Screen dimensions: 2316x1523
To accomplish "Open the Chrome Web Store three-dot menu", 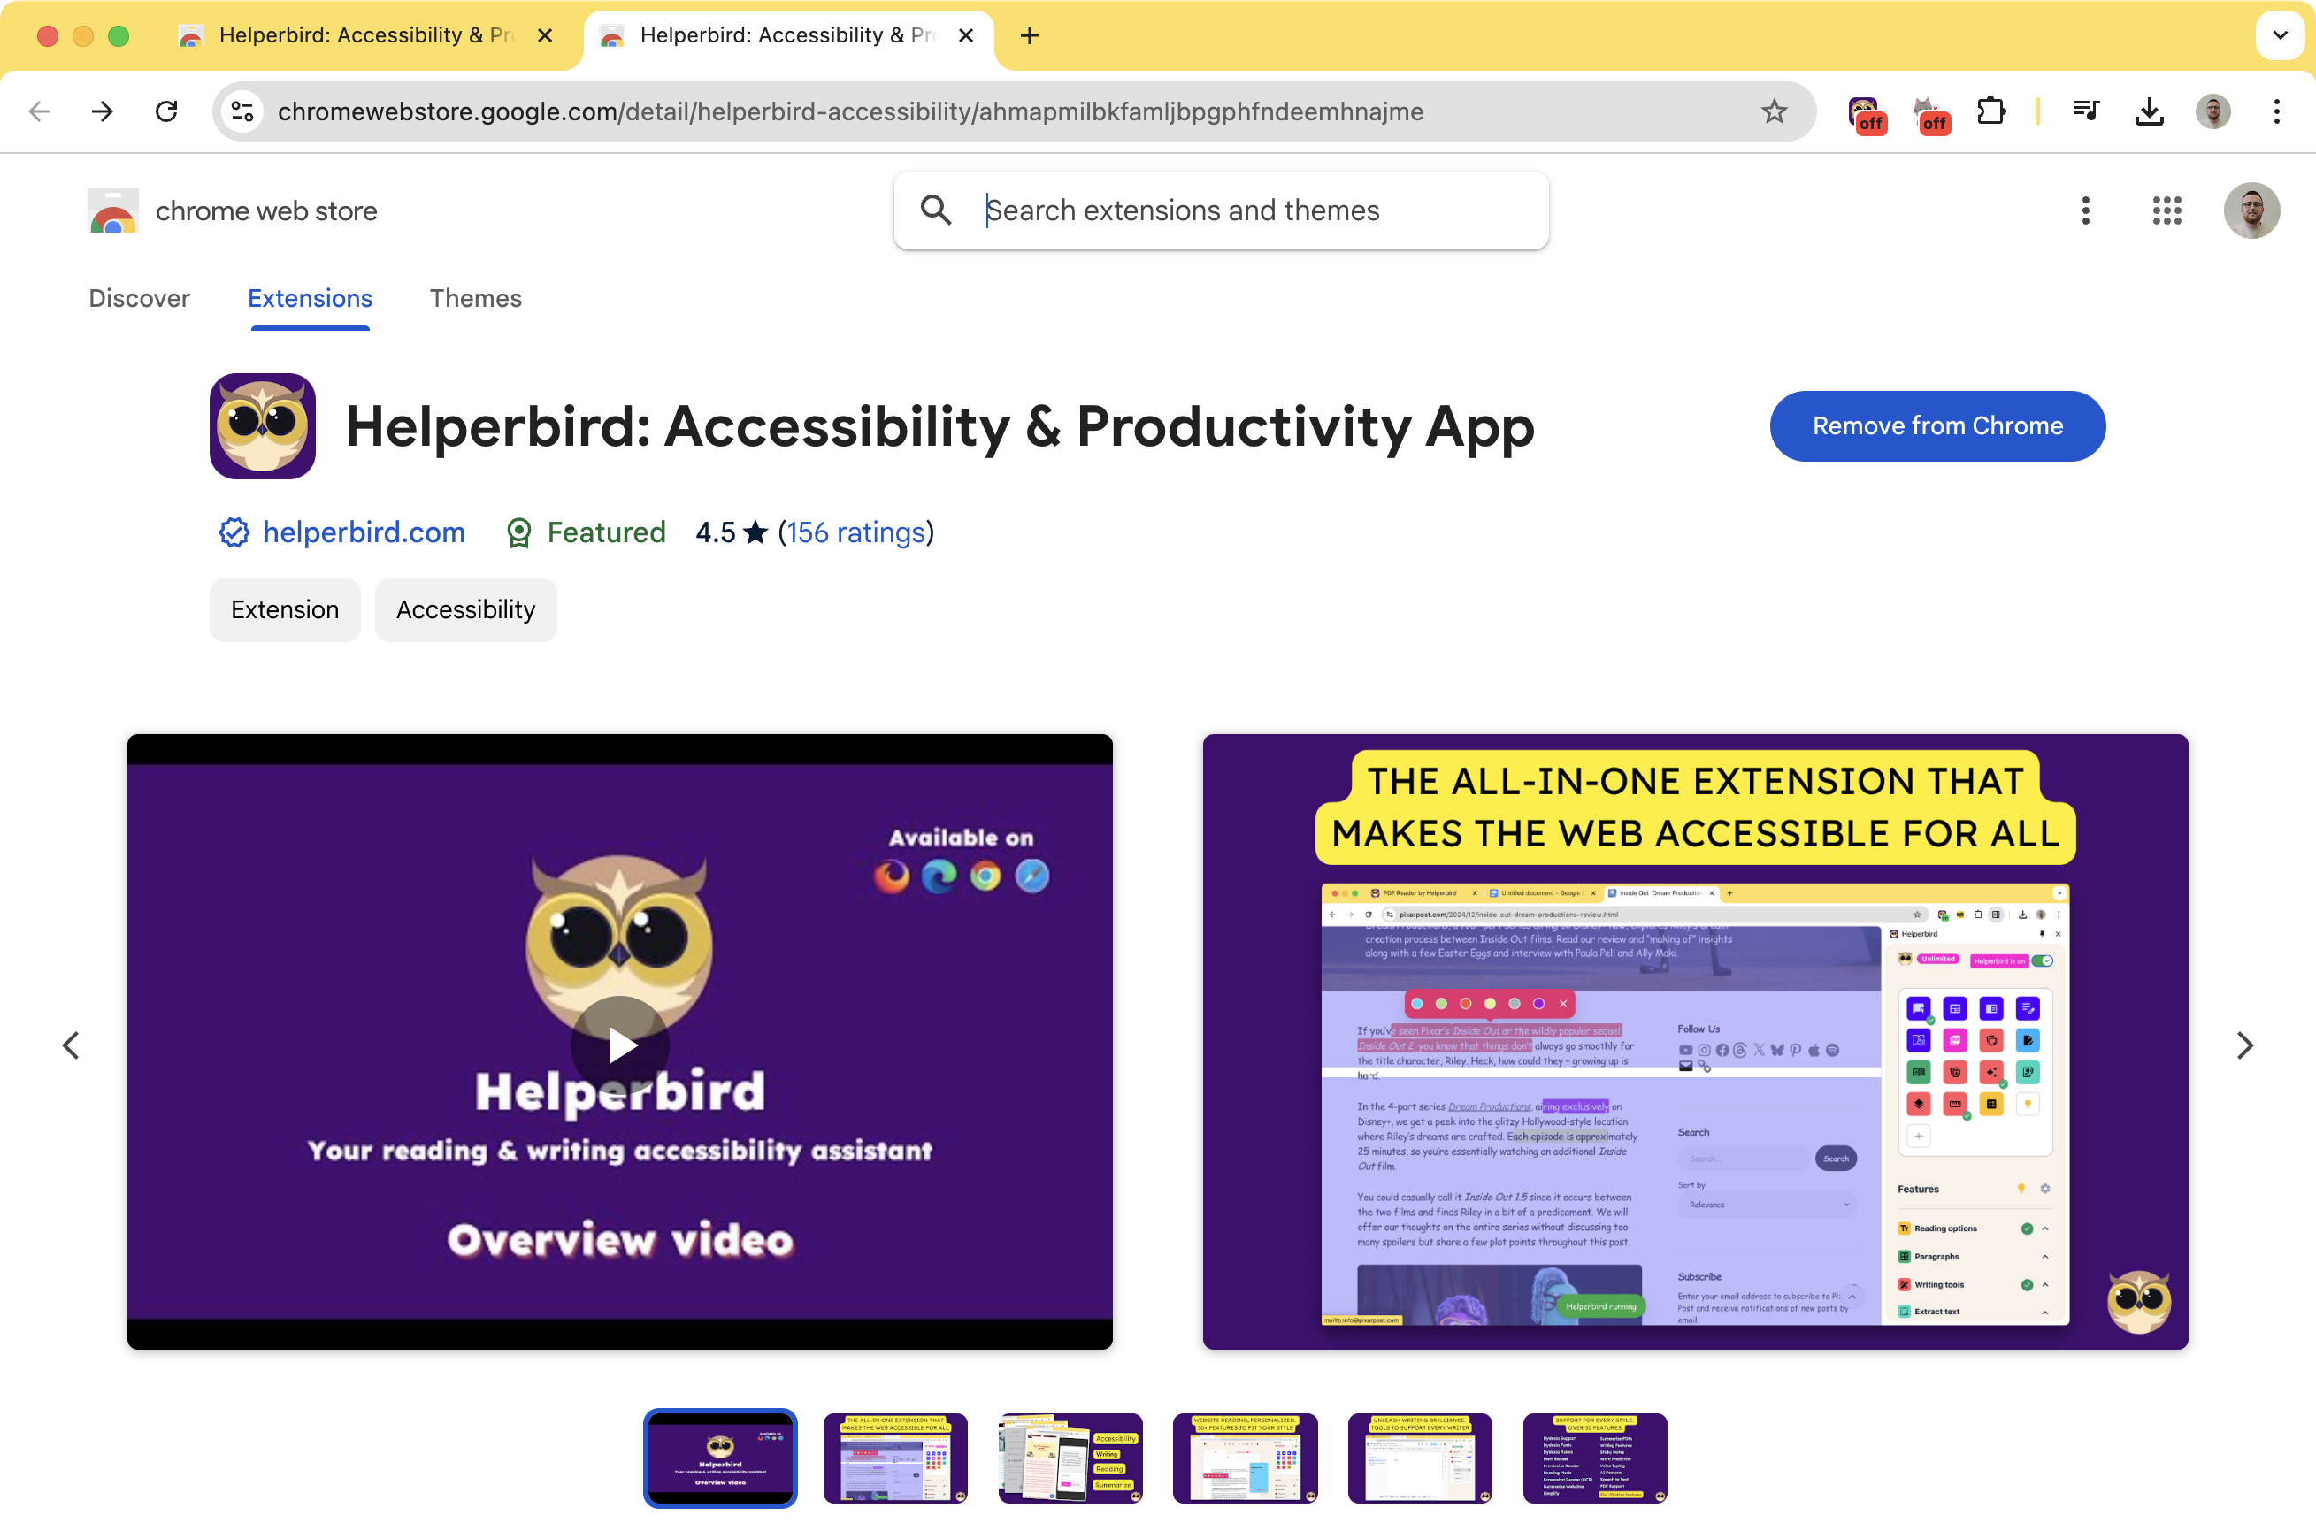I will click(x=2084, y=210).
